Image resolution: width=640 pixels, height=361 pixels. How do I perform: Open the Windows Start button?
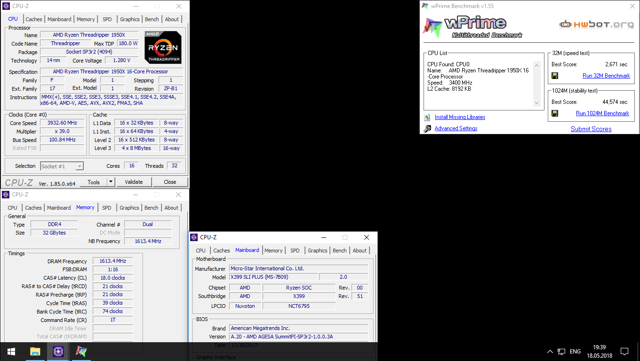tap(11, 351)
